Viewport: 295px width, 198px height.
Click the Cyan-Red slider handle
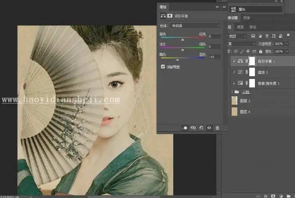click(x=182, y=39)
